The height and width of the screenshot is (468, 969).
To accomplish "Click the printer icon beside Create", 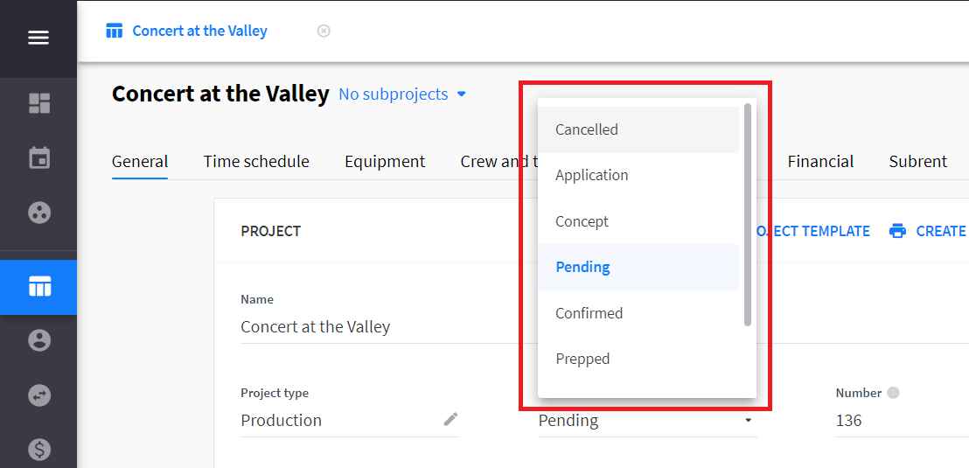I will click(897, 231).
